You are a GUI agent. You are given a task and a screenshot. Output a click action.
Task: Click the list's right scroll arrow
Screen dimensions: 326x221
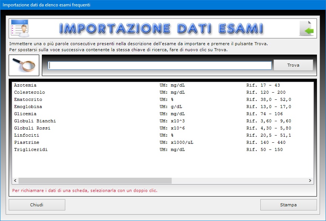[x=310, y=181]
